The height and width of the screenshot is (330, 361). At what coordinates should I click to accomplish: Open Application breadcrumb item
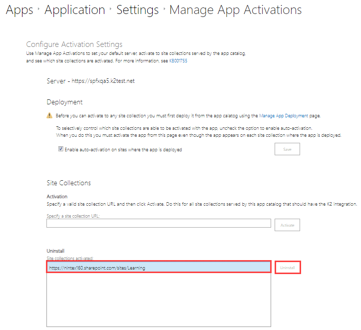[74, 10]
